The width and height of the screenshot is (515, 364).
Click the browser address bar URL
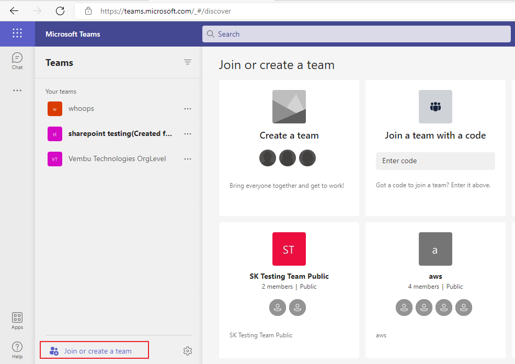(x=166, y=11)
